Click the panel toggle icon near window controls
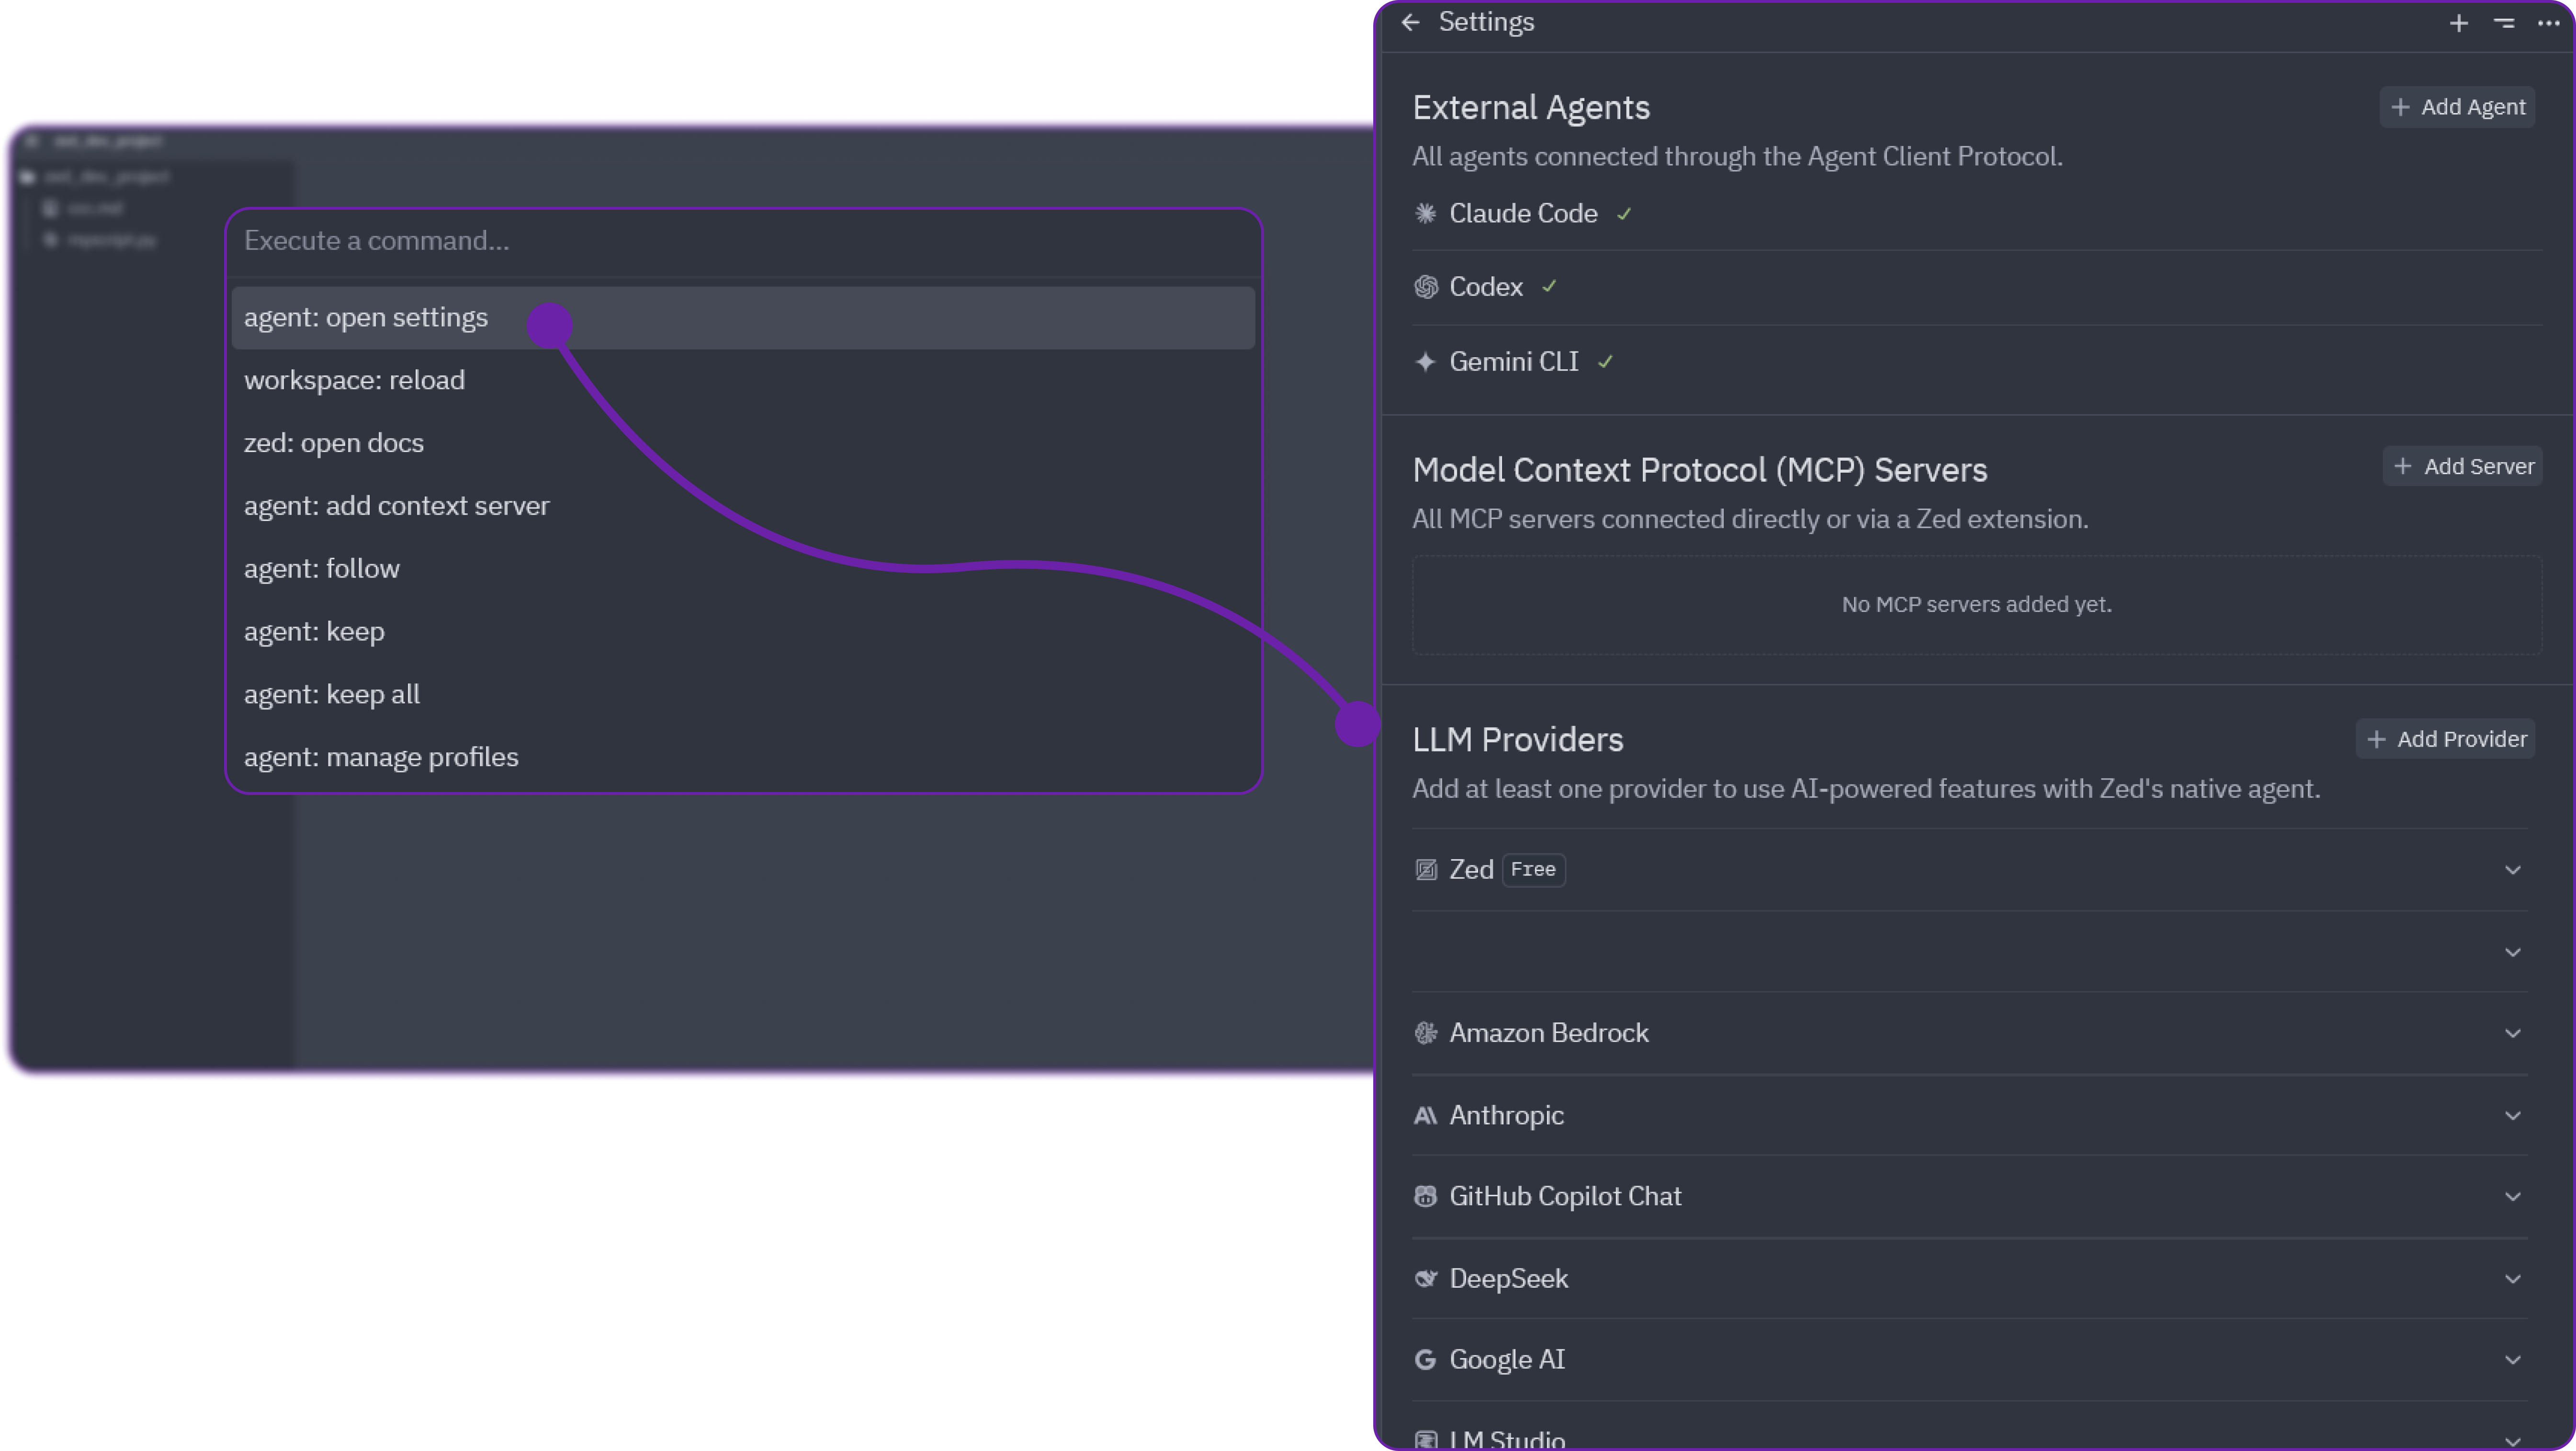This screenshot has height=1451, width=2576. click(x=2503, y=22)
